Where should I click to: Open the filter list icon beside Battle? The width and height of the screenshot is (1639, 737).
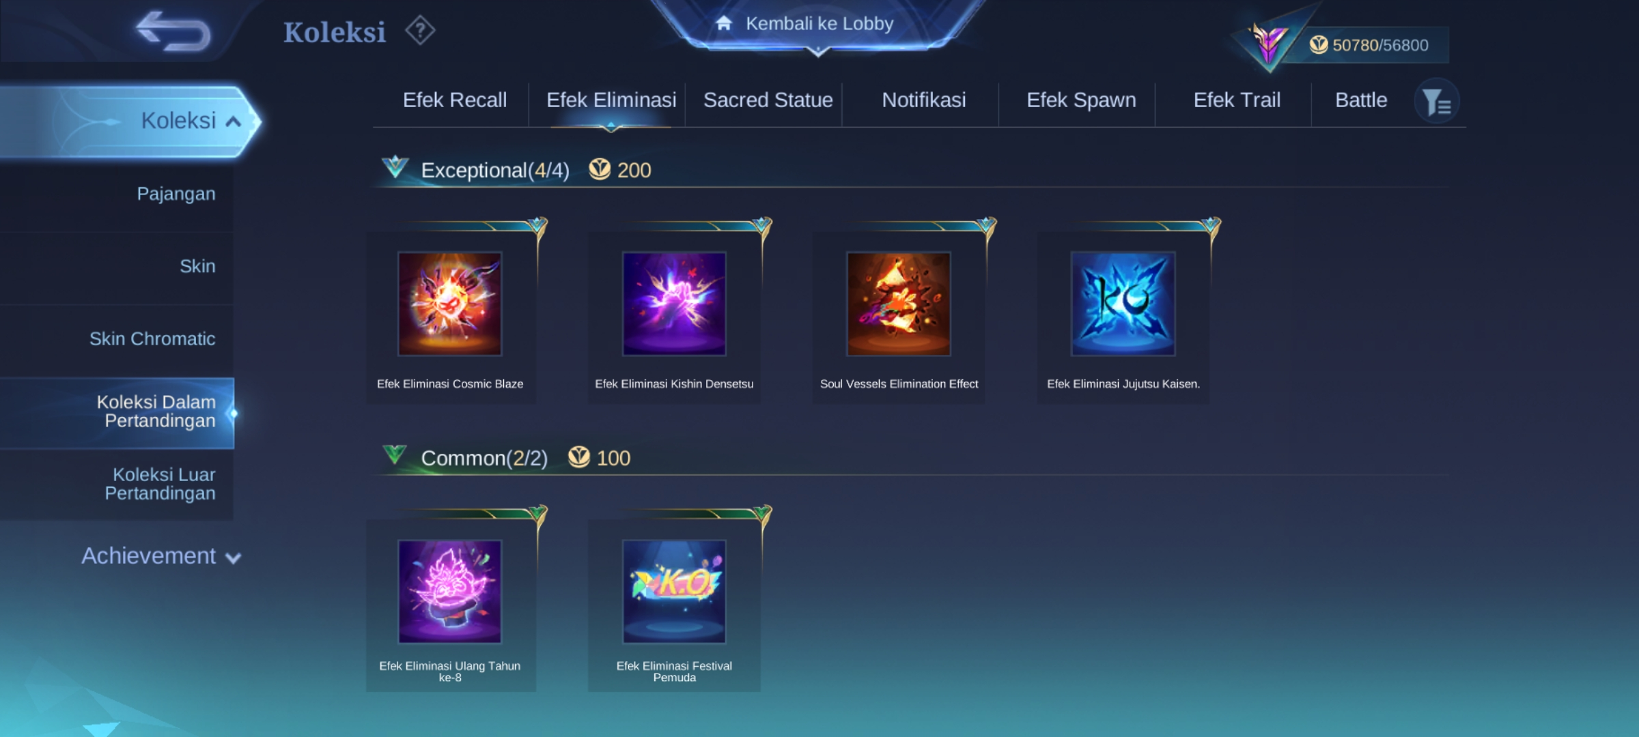pyautogui.click(x=1437, y=102)
